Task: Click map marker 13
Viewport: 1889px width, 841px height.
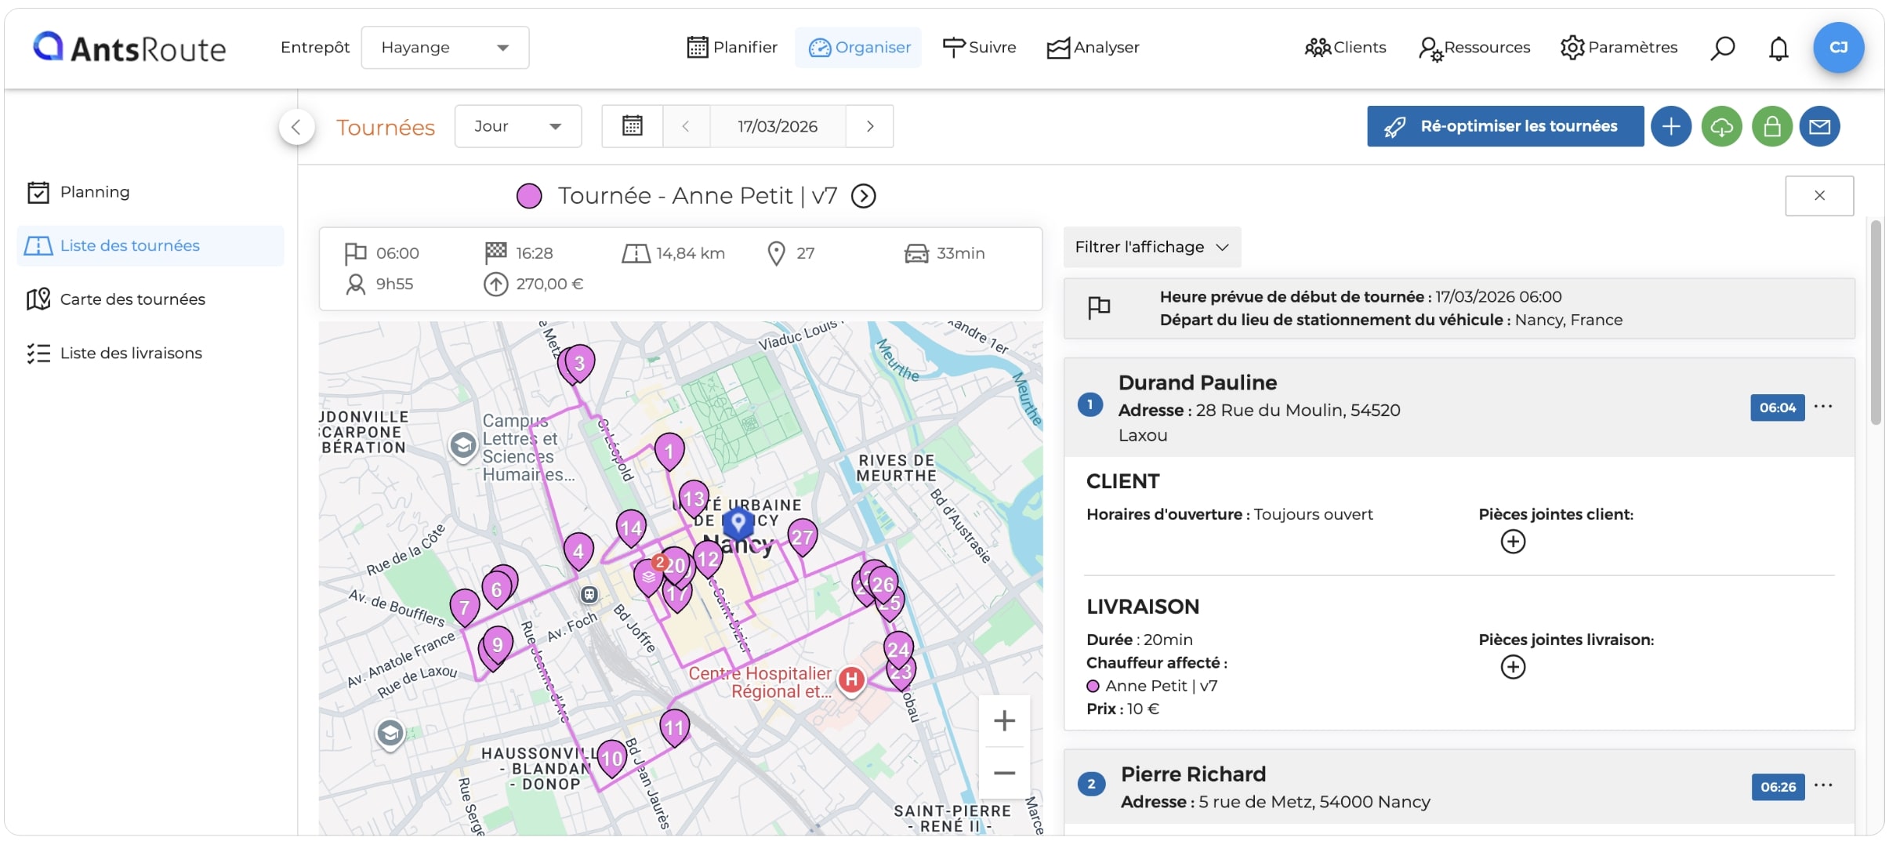Action: (694, 500)
